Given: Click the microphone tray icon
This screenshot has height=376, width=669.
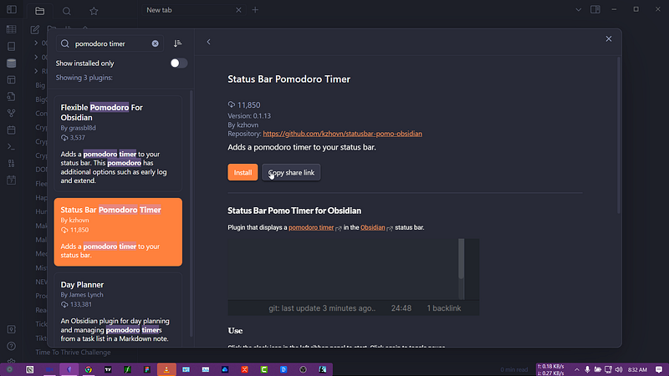Looking at the screenshot, I should (587, 369).
